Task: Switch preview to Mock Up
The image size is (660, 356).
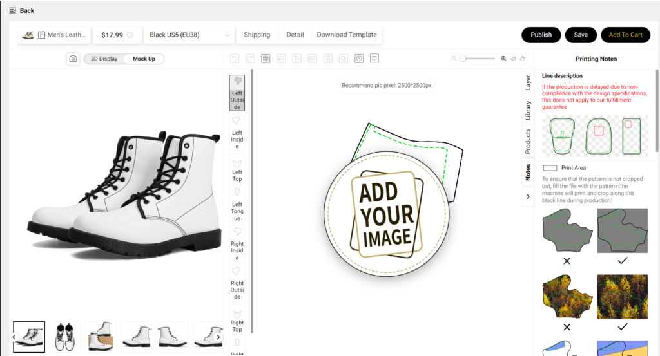Action: pos(144,59)
